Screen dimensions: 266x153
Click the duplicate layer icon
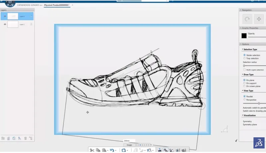click(14, 138)
